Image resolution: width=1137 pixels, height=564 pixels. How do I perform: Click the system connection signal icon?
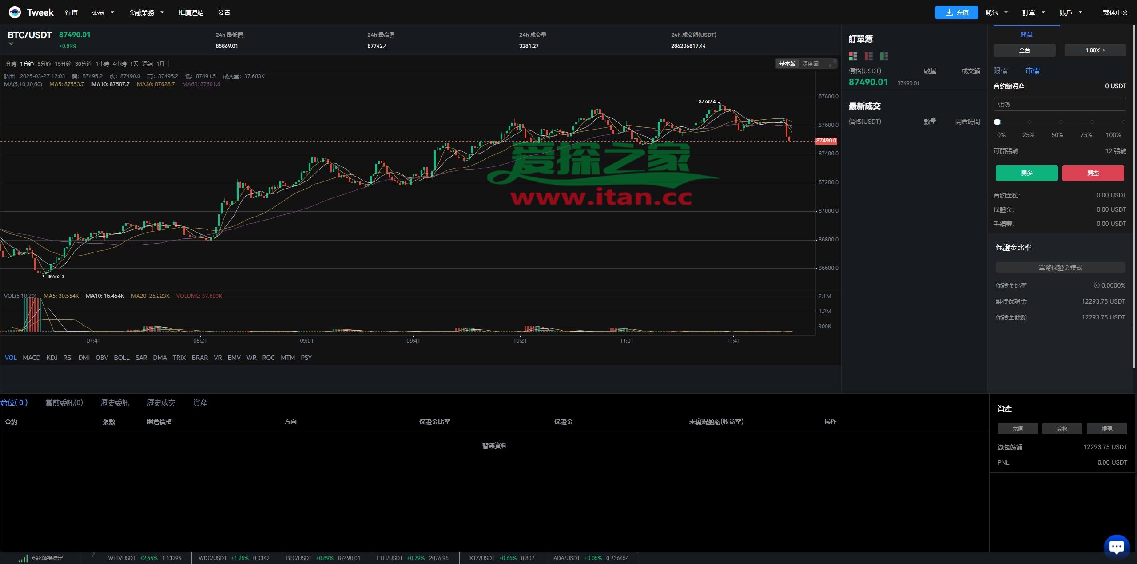pyautogui.click(x=23, y=558)
